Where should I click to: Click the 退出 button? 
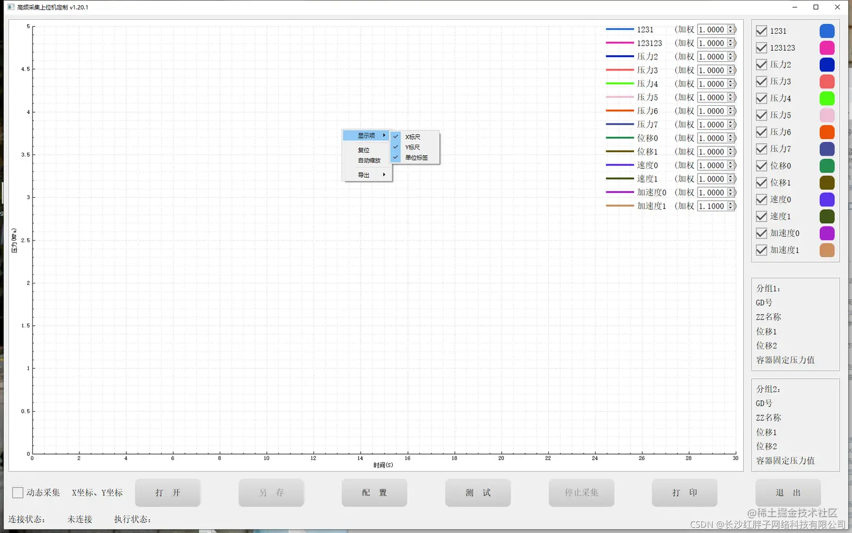click(x=788, y=493)
